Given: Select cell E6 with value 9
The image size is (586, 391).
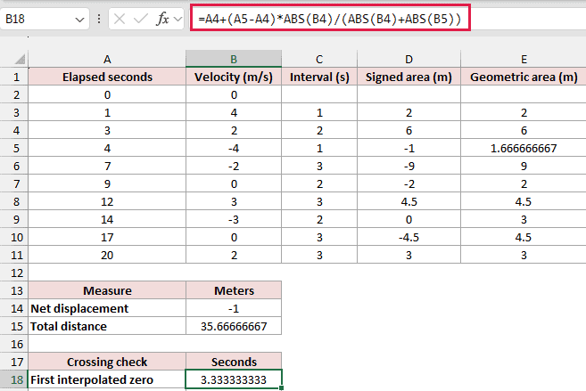Looking at the screenshot, I should (524, 166).
